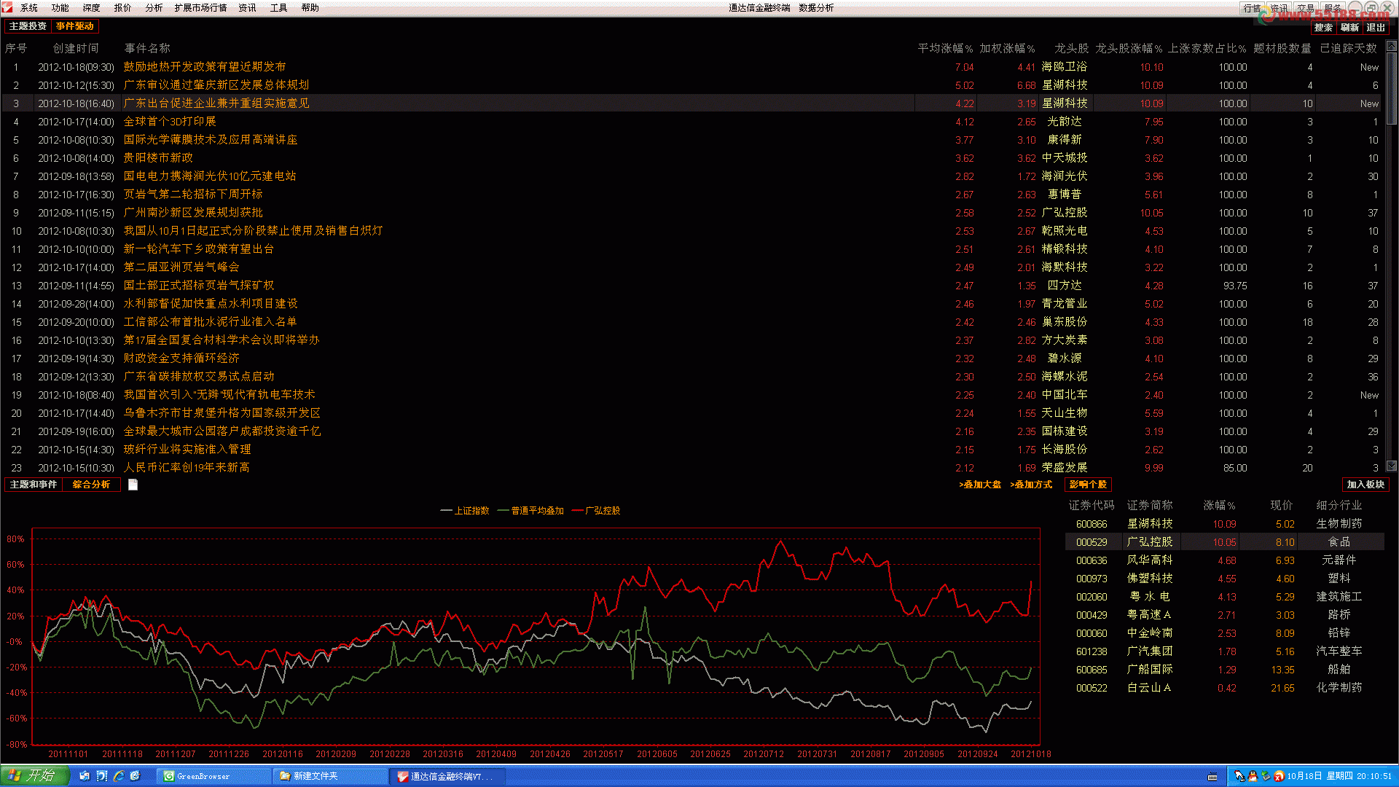
Task: Open the fourth quick launch browser icon
Action: pyautogui.click(x=135, y=776)
